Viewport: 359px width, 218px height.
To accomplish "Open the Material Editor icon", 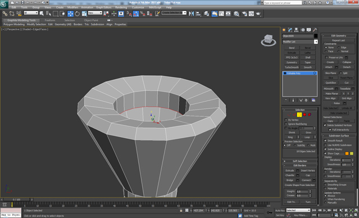I will pyautogui.click(x=237, y=13).
